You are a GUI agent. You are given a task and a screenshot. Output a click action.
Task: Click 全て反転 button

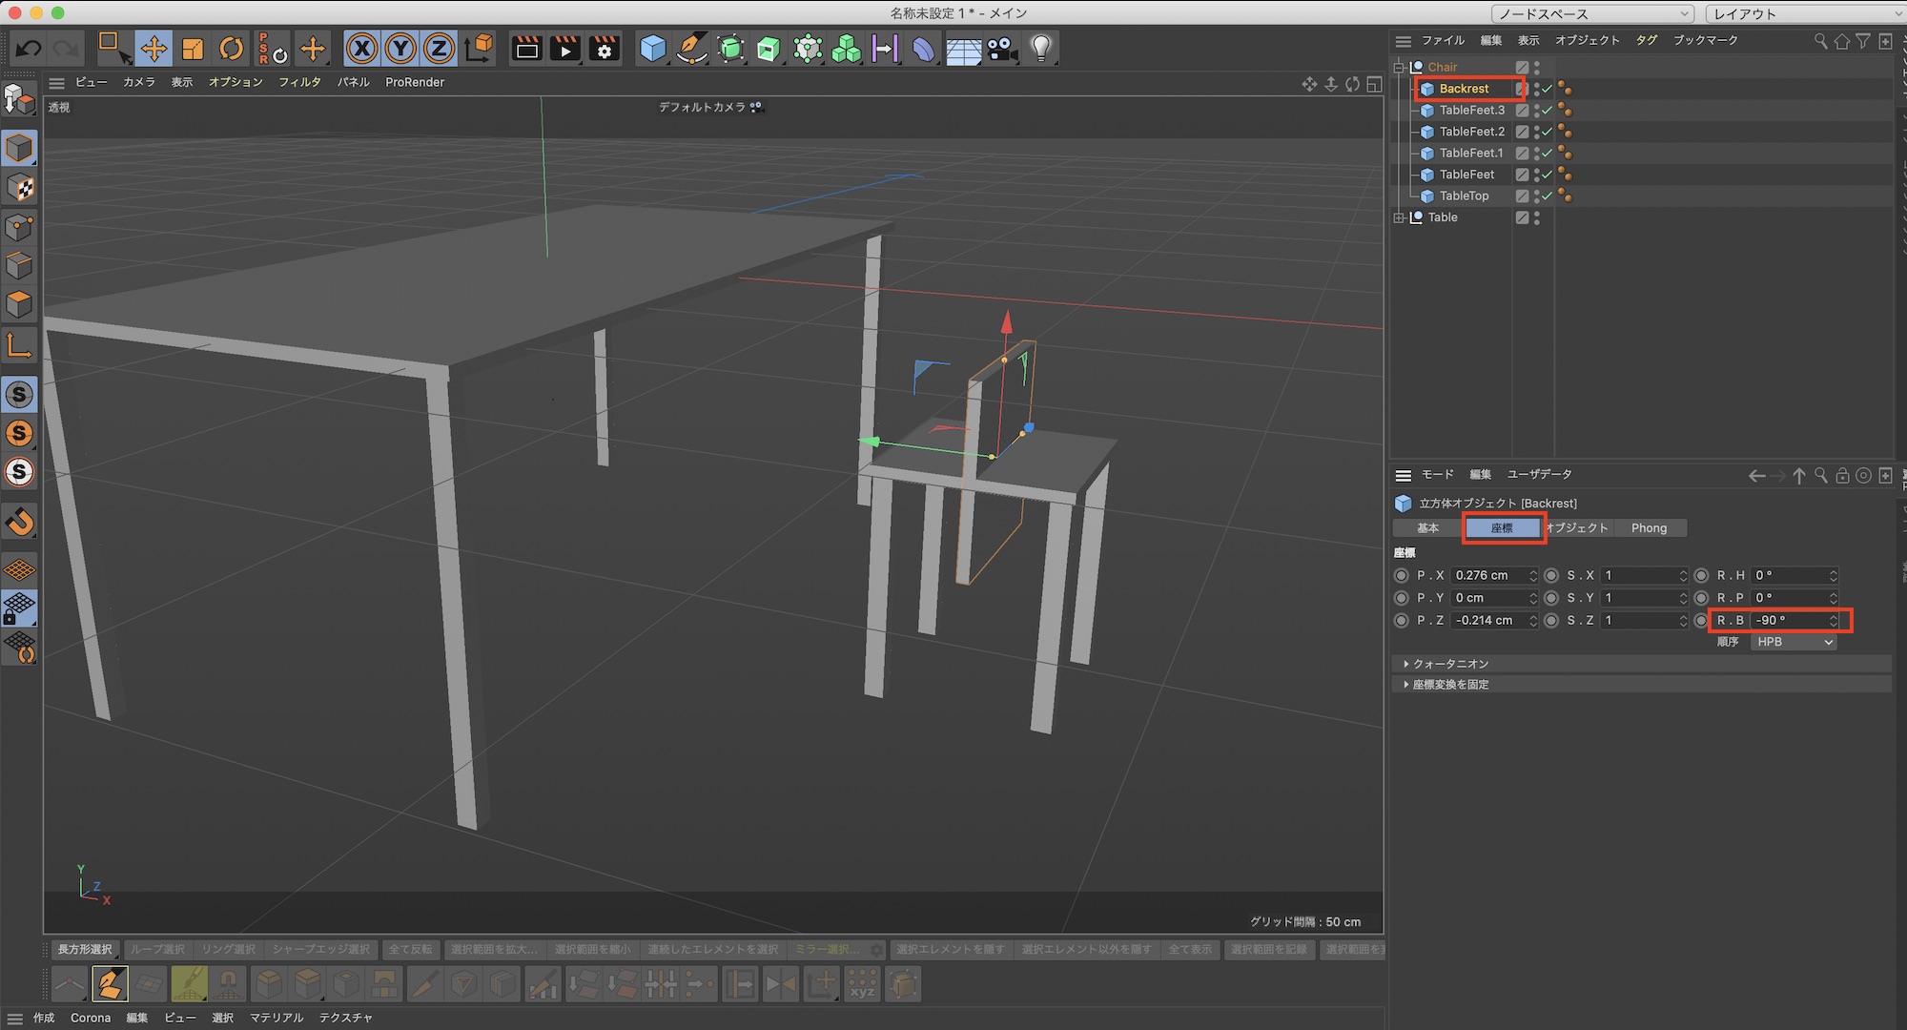click(410, 949)
